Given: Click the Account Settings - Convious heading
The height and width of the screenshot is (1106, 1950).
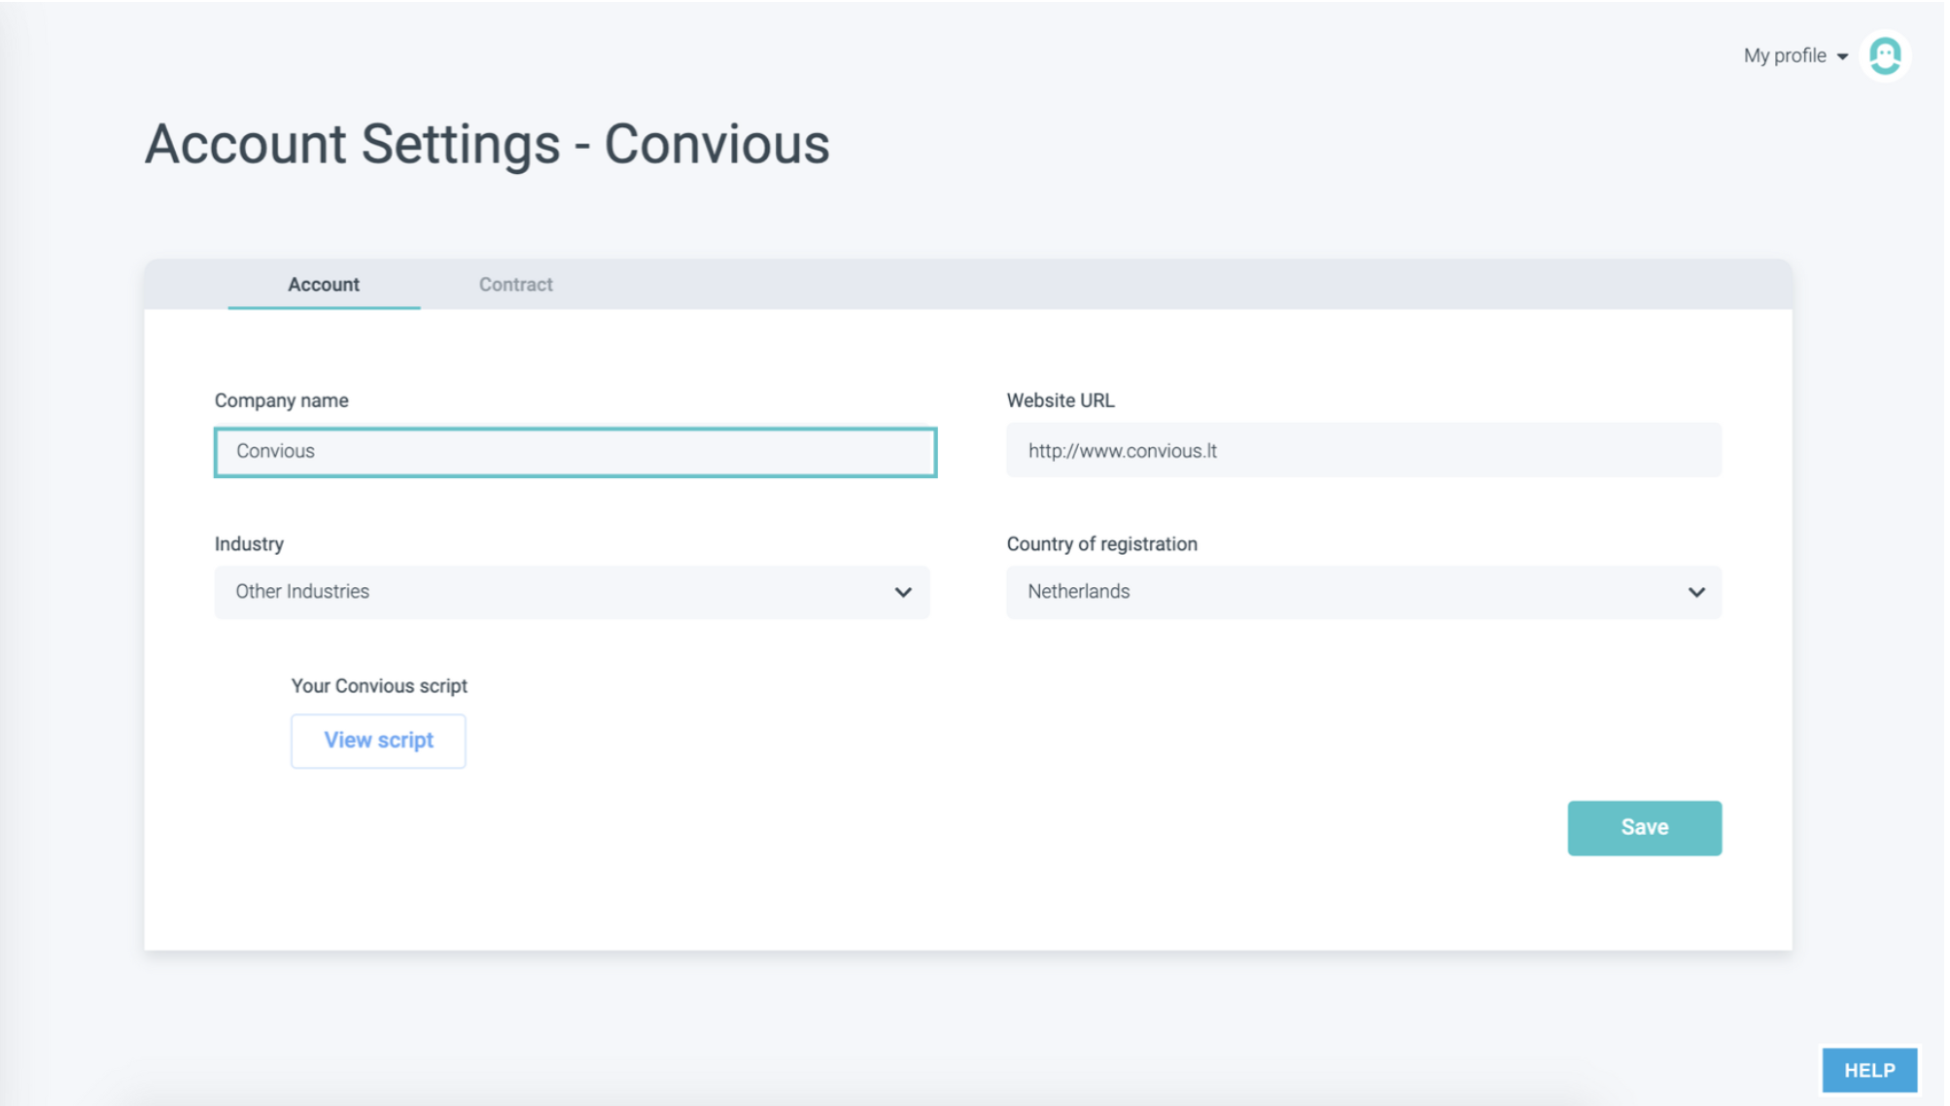Looking at the screenshot, I should pos(489,145).
